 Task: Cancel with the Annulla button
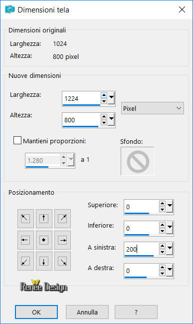pyautogui.click(x=87, y=312)
